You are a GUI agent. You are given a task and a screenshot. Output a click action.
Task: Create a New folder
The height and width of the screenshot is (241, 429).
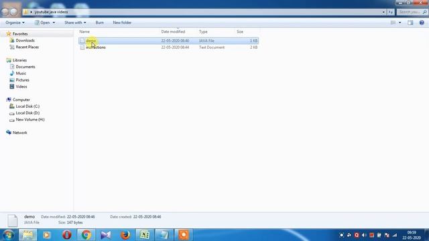coord(122,23)
